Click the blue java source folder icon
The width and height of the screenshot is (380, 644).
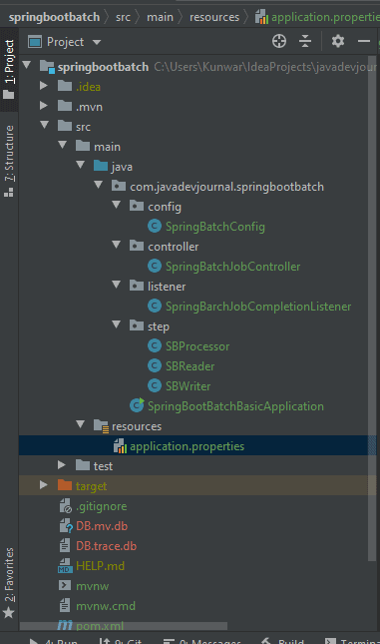[101, 166]
